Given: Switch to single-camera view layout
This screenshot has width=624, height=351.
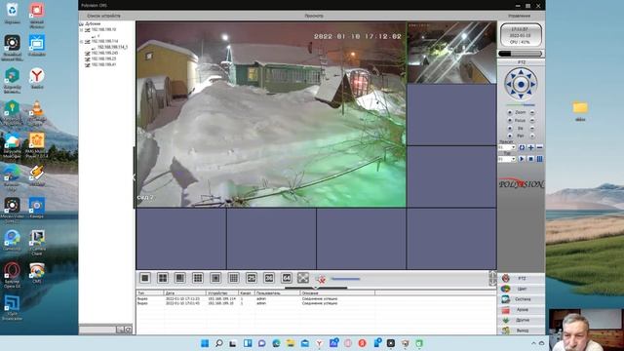Looking at the screenshot, I should tap(145, 278).
